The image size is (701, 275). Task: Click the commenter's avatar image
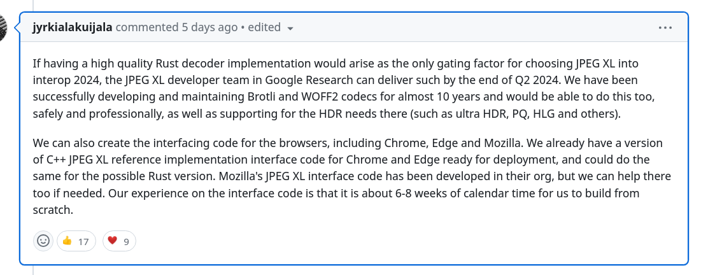(x=3, y=28)
